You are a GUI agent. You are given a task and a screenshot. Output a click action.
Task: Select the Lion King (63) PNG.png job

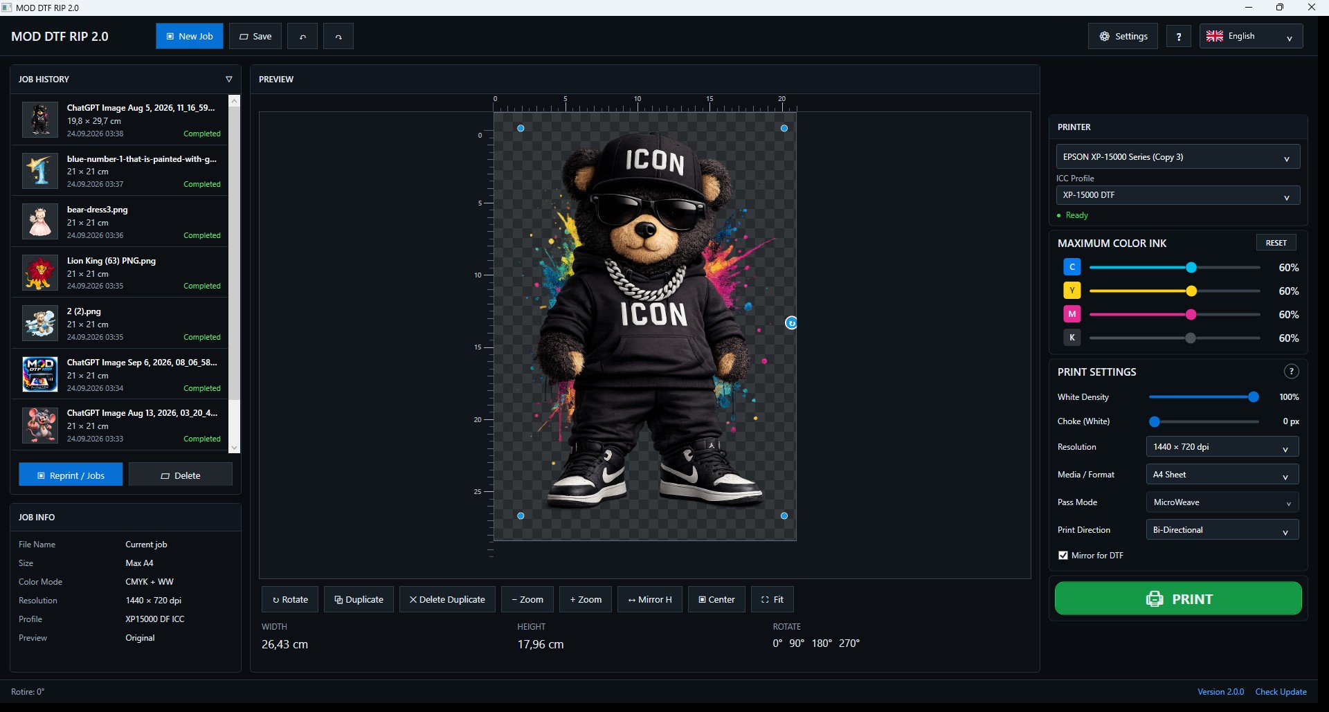point(119,273)
